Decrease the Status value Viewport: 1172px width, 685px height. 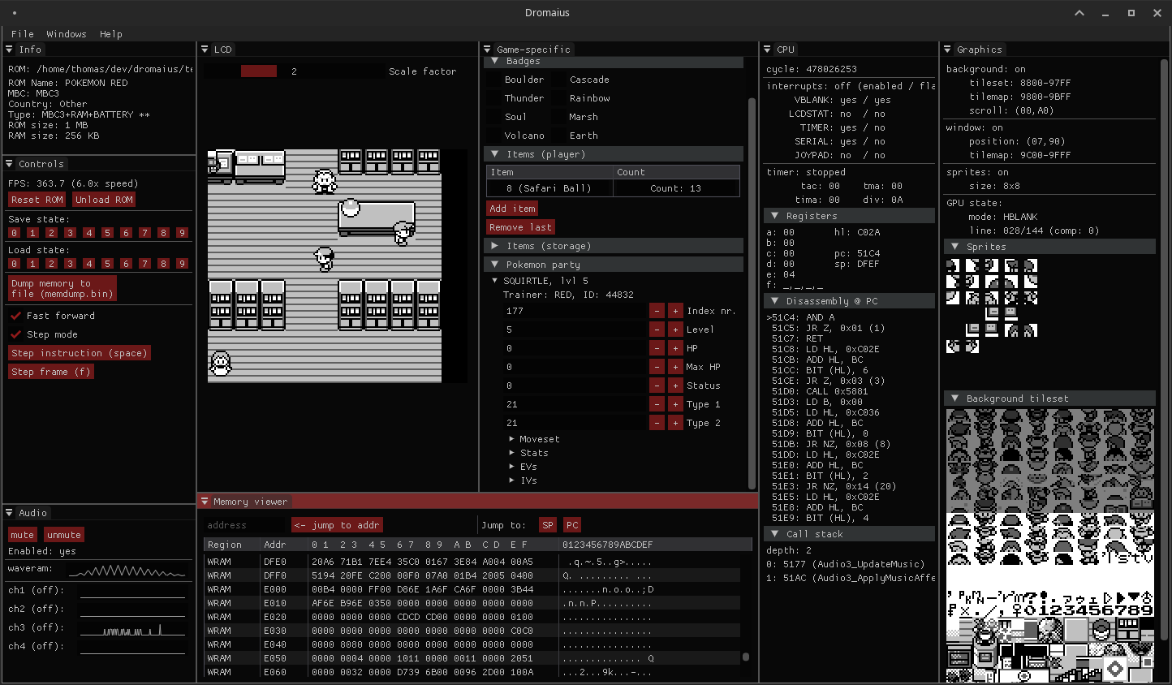(657, 386)
